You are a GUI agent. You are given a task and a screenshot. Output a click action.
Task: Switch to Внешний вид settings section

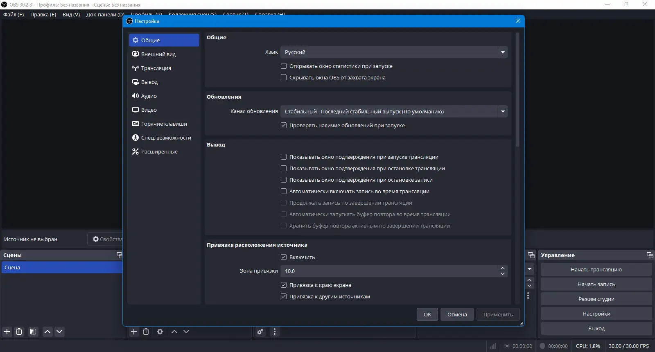(x=164, y=54)
